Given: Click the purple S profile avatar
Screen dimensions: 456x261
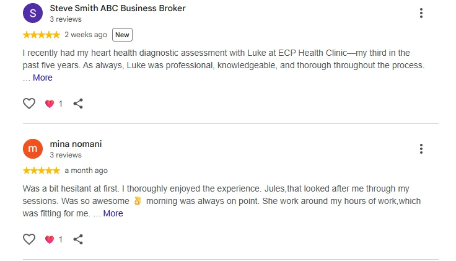Looking at the screenshot, I should pyautogui.click(x=33, y=13).
